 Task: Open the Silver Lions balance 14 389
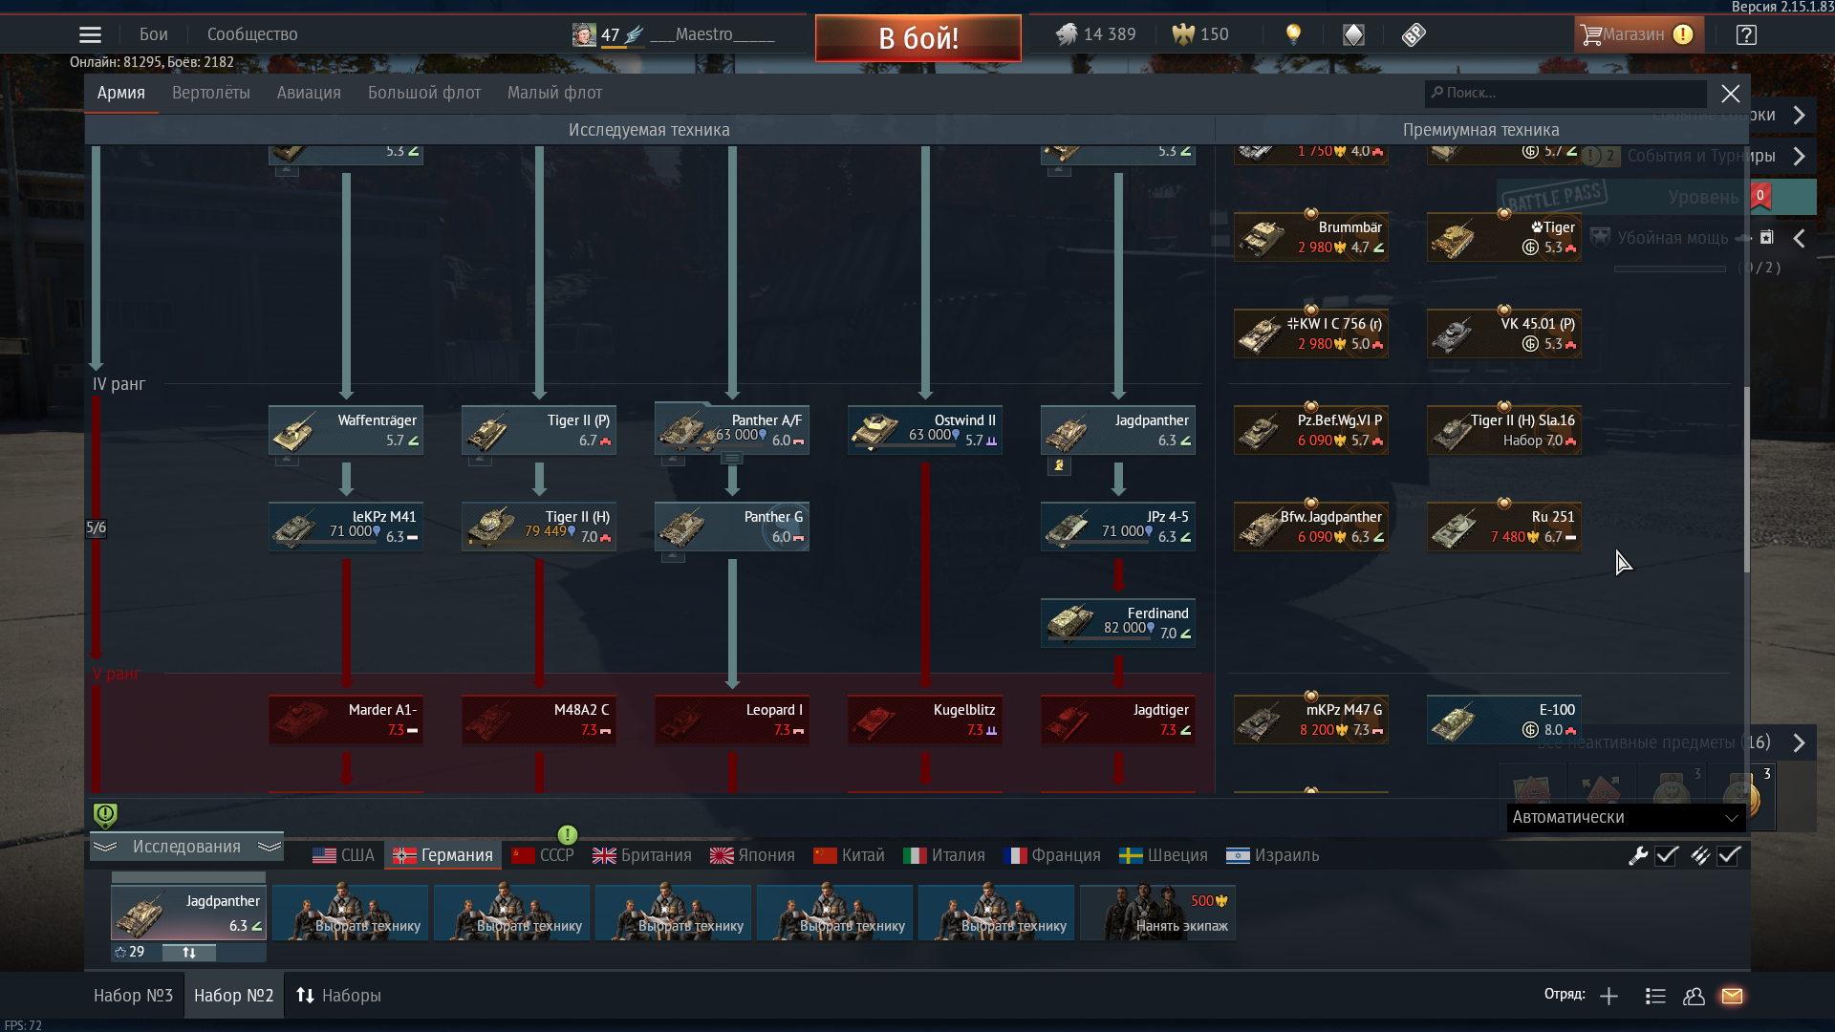click(x=1096, y=34)
